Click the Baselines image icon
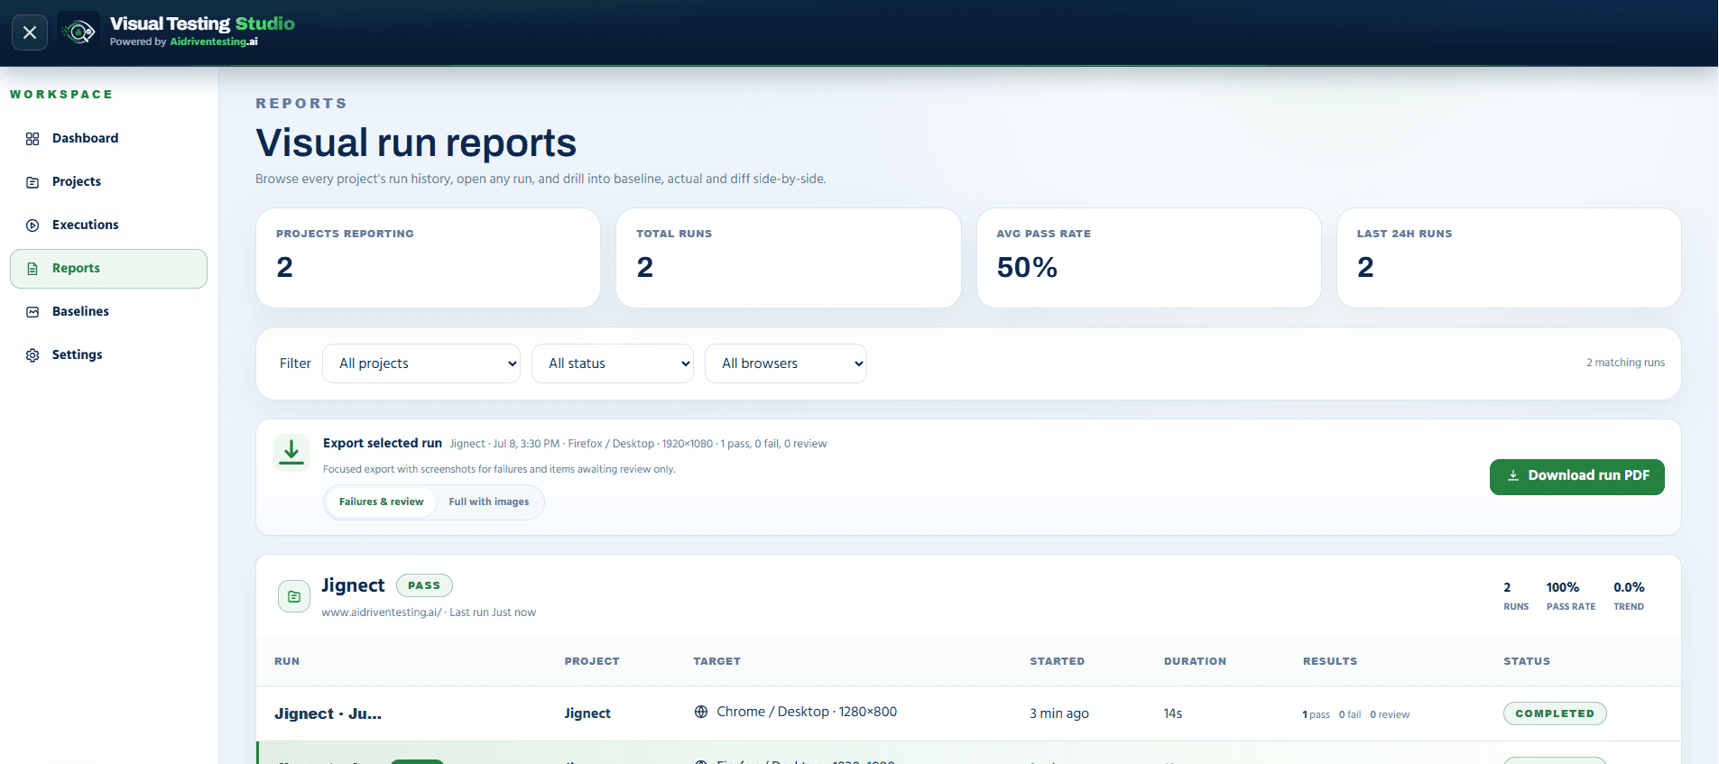This screenshot has height=764, width=1719. 32,312
